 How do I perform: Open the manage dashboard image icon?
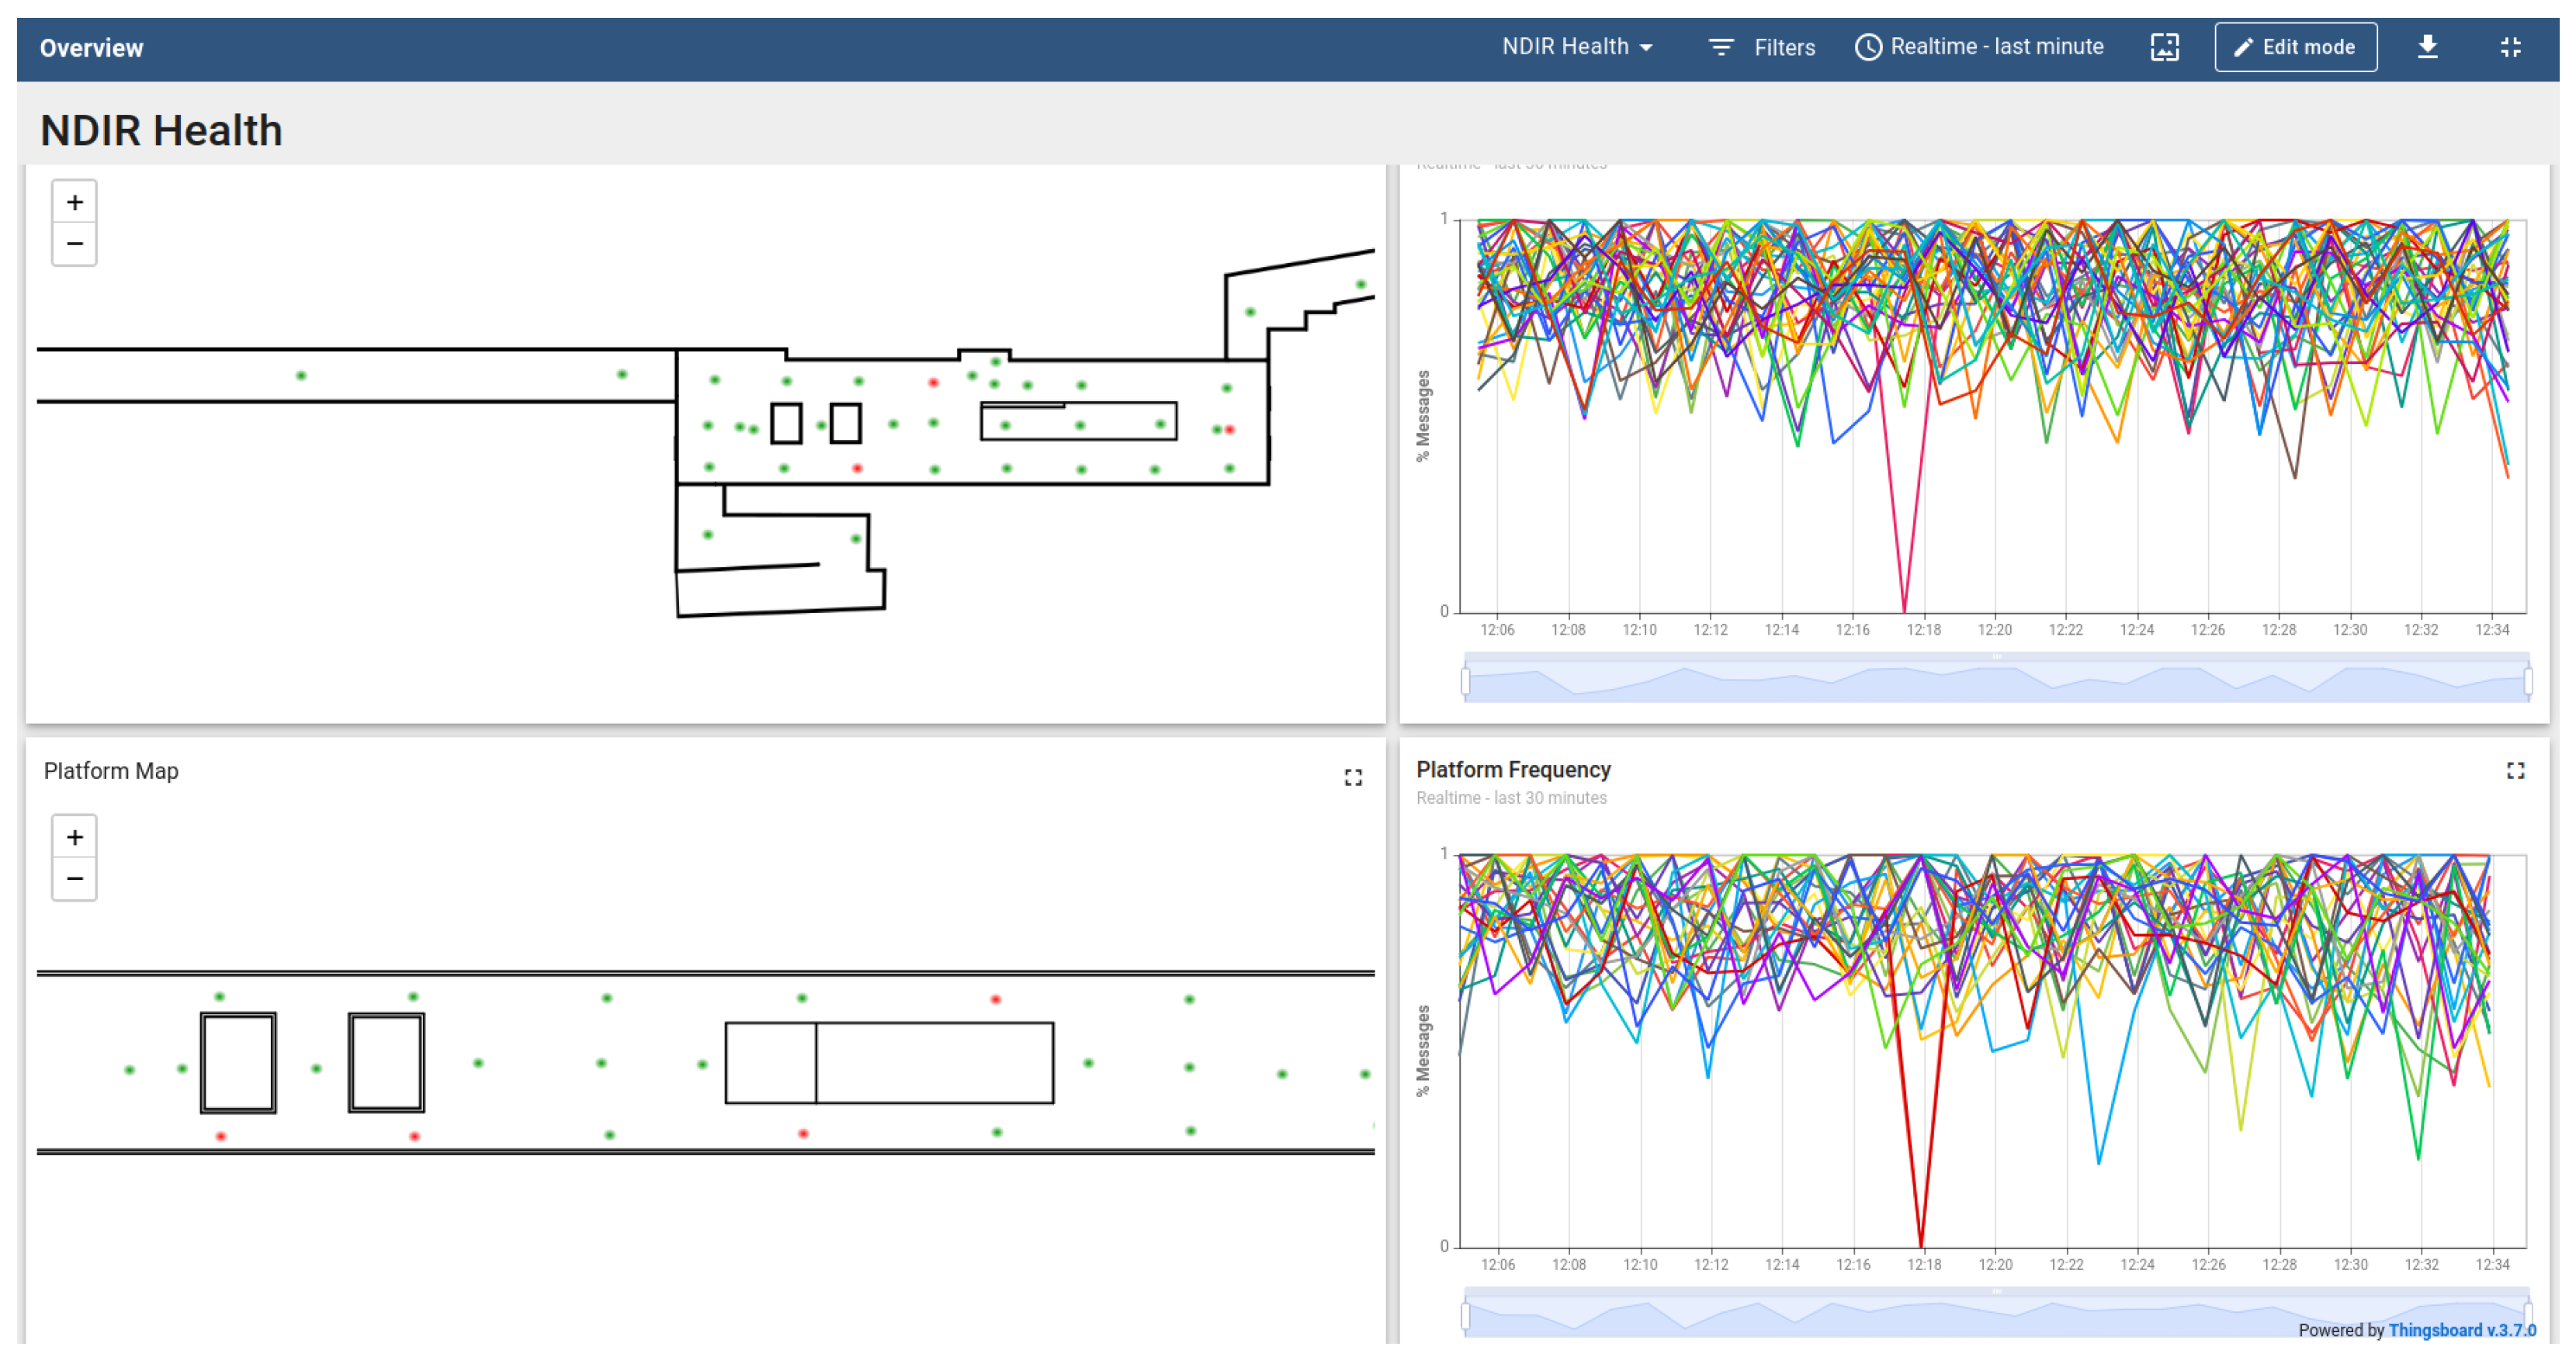[x=2164, y=47]
